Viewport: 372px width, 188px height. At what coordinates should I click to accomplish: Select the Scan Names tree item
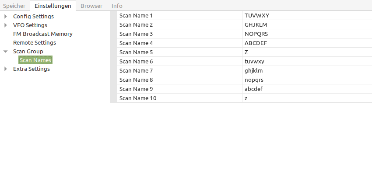pos(35,60)
